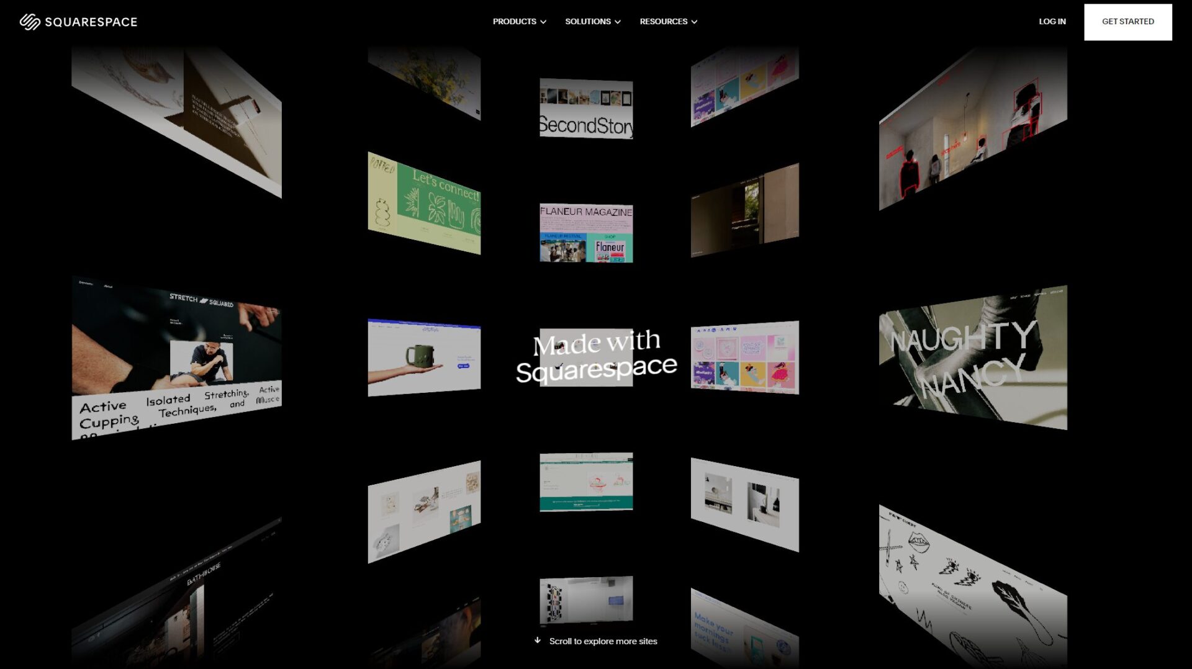The image size is (1192, 669).
Task: Open the Solutions menu
Action: tap(587, 21)
